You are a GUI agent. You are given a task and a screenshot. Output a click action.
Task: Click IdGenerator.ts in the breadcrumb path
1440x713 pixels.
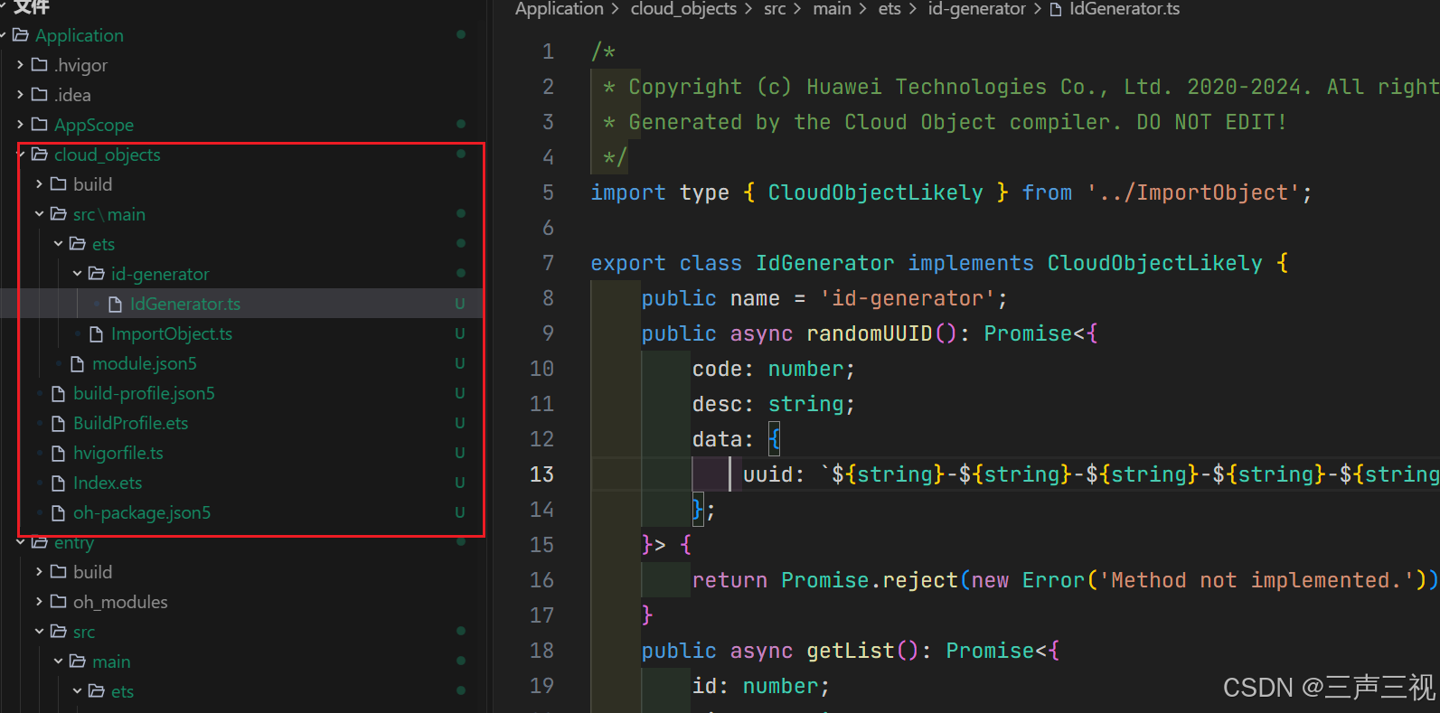(1125, 9)
